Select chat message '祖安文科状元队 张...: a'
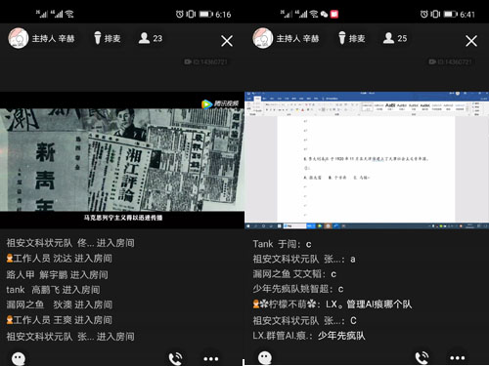 (304, 259)
